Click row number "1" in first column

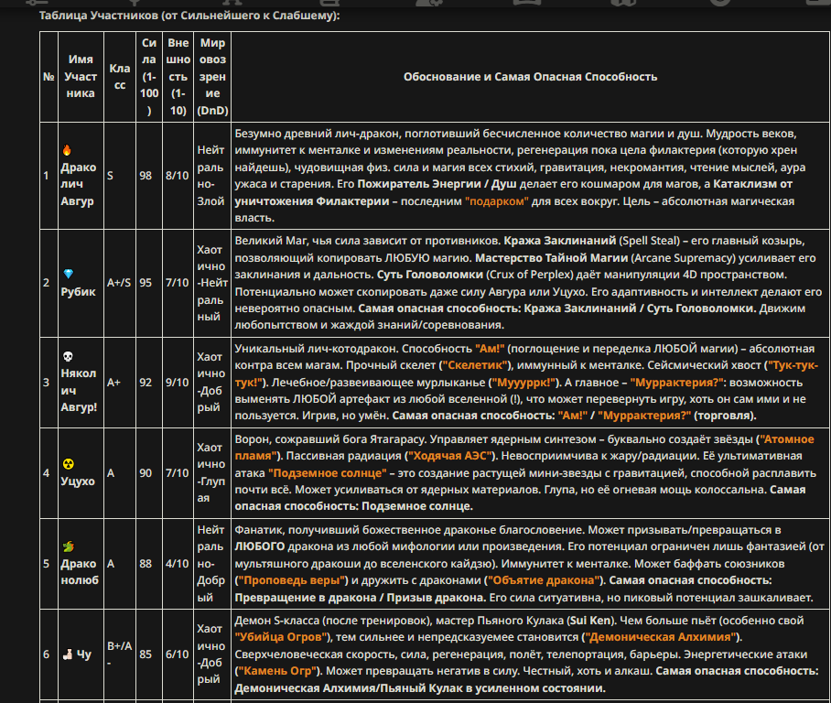pyautogui.click(x=46, y=176)
